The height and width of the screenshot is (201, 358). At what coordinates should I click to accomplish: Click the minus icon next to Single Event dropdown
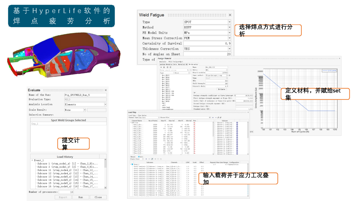pyautogui.click(x=149, y=159)
